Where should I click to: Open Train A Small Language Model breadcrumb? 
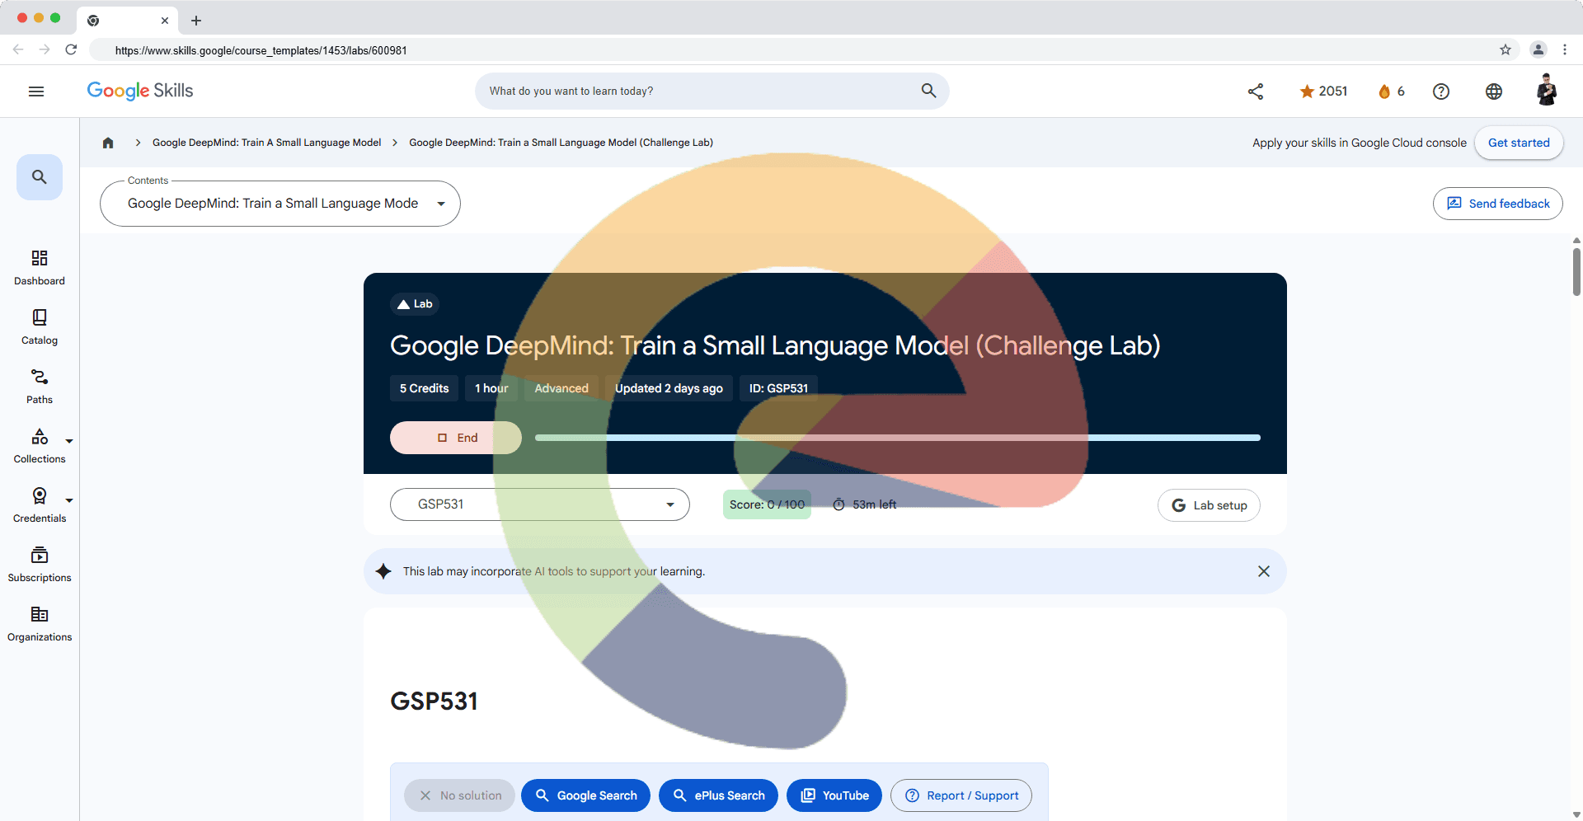click(266, 143)
